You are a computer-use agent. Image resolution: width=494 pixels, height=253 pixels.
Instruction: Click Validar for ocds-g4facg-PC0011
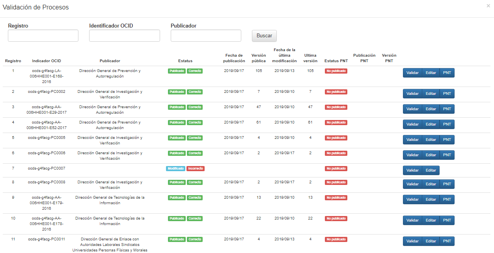[412, 241]
